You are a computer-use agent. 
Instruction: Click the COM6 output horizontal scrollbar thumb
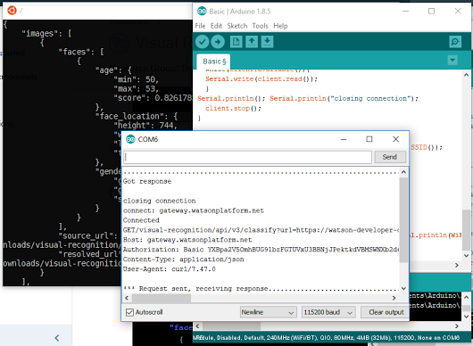point(162,298)
